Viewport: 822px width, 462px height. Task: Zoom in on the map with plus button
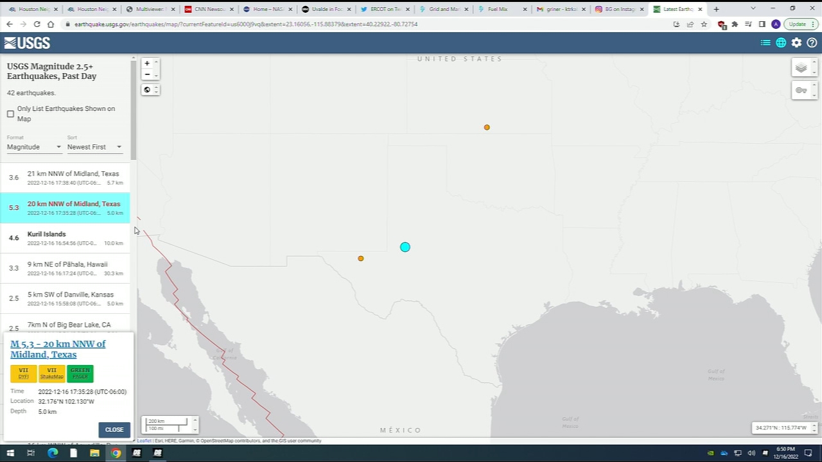[147, 64]
